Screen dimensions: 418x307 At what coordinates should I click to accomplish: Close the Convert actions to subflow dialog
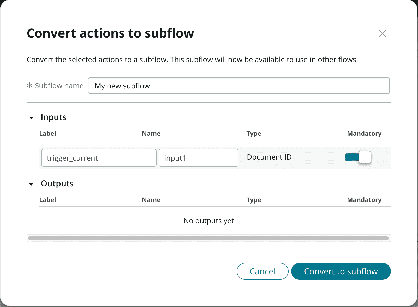(x=382, y=33)
